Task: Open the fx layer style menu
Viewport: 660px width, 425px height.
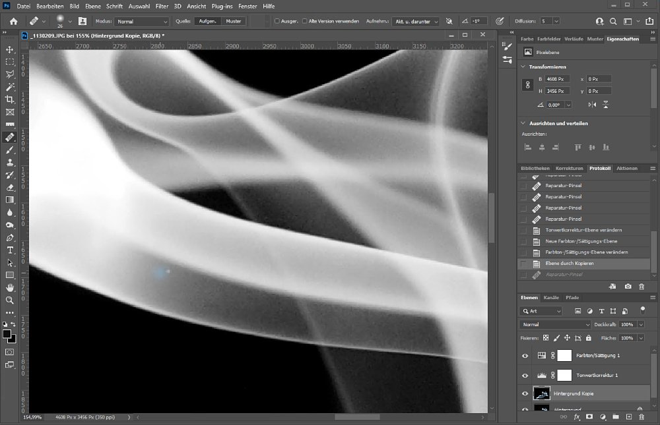Action: pyautogui.click(x=576, y=416)
